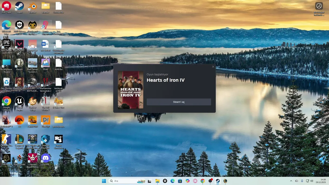This screenshot has width=329, height=185.
Task: Open OBS Studio from the taskbar
Action: (x=210, y=181)
